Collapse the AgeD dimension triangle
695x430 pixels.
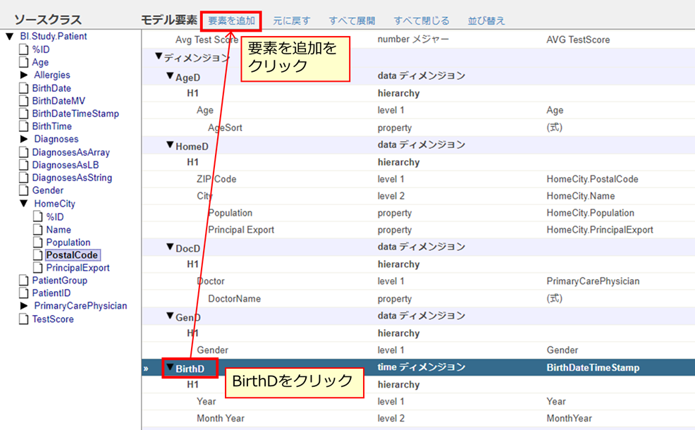click(x=169, y=75)
